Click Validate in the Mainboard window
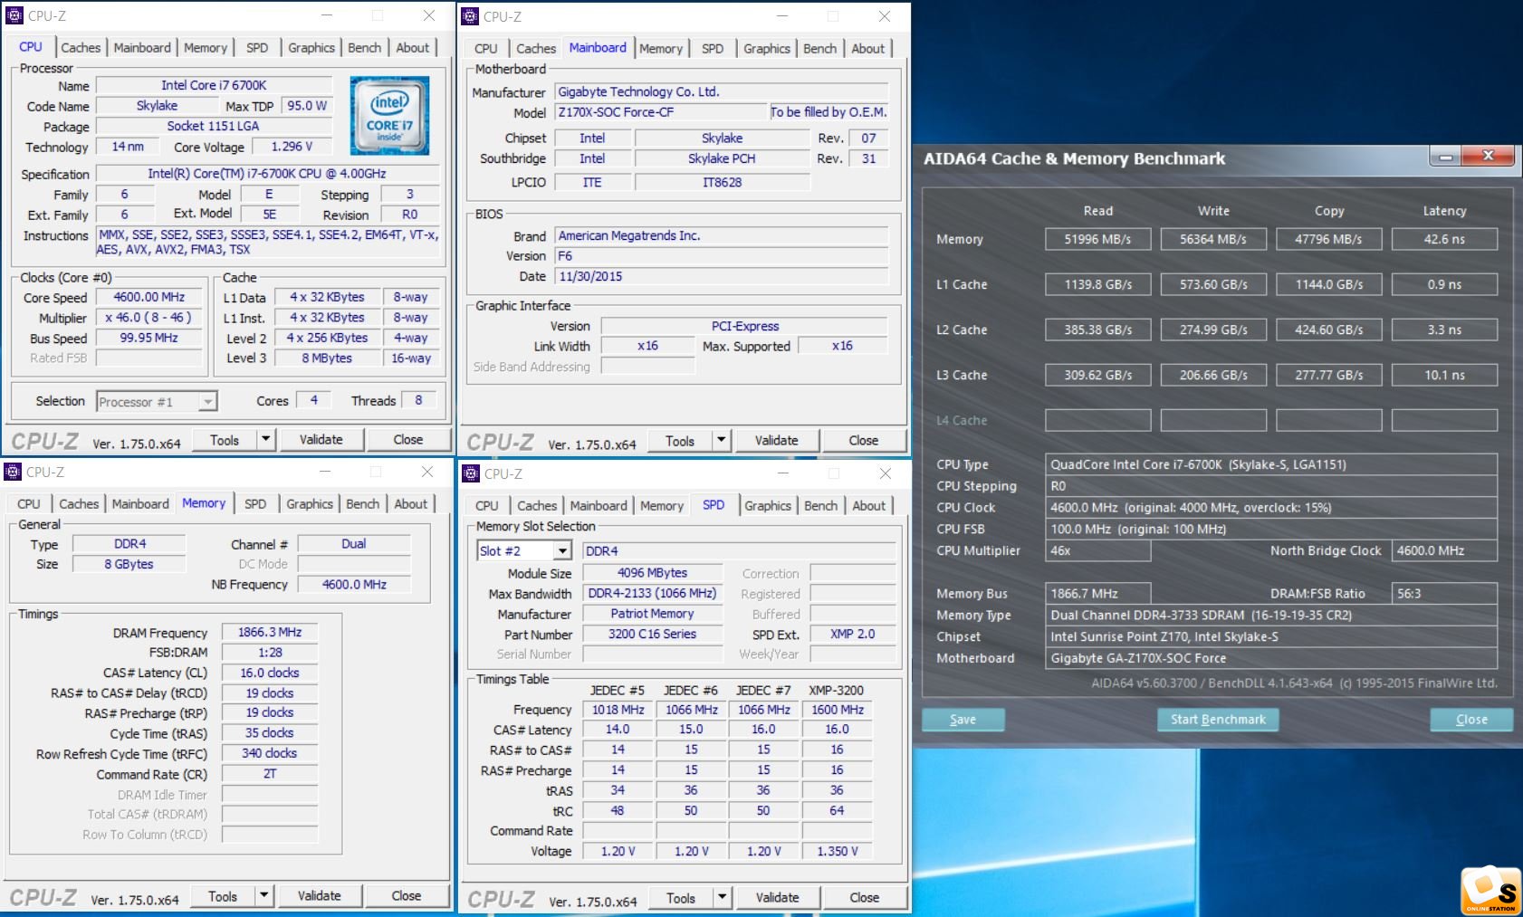Screen dimensions: 1523x917 pyautogui.click(x=777, y=441)
